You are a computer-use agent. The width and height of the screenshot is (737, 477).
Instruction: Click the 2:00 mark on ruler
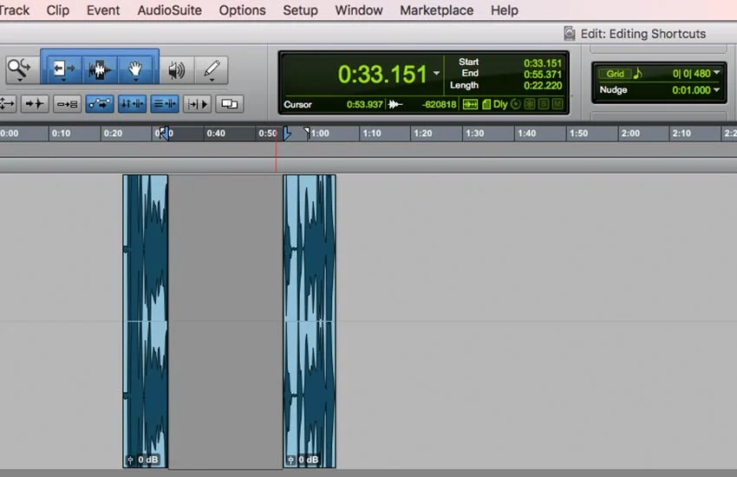coord(630,133)
